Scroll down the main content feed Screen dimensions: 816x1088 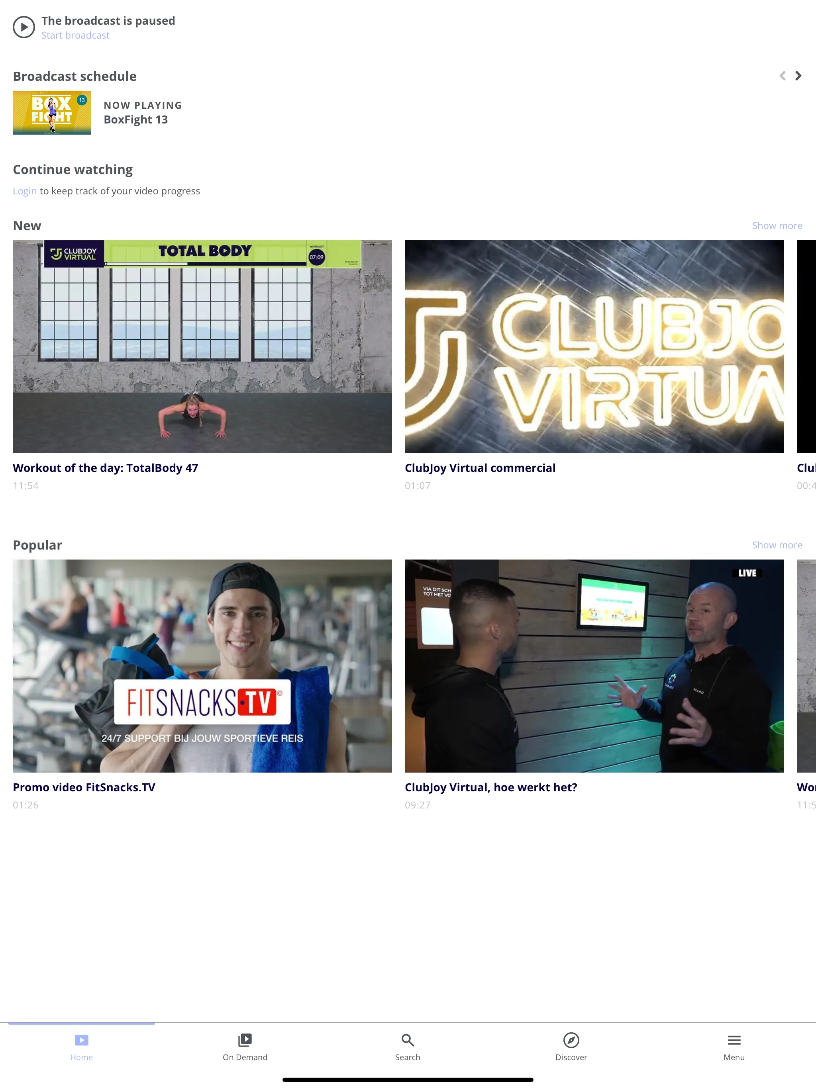(x=408, y=544)
